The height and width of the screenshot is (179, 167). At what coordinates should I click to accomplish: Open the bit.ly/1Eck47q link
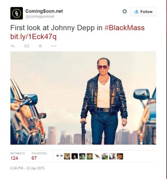(x=33, y=37)
